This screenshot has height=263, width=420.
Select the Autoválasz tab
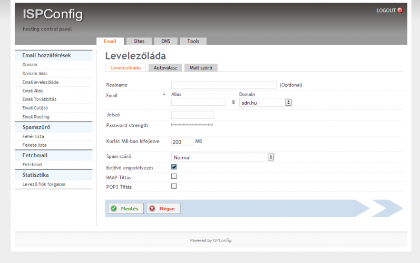[165, 68]
